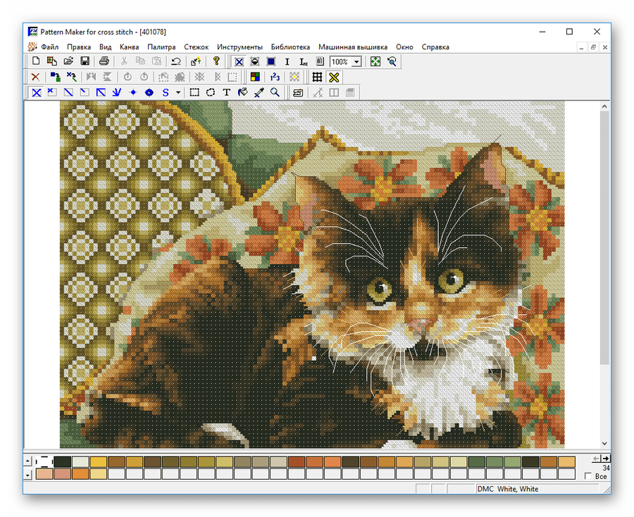
Task: Open the 100% zoom dropdown
Action: point(357,62)
